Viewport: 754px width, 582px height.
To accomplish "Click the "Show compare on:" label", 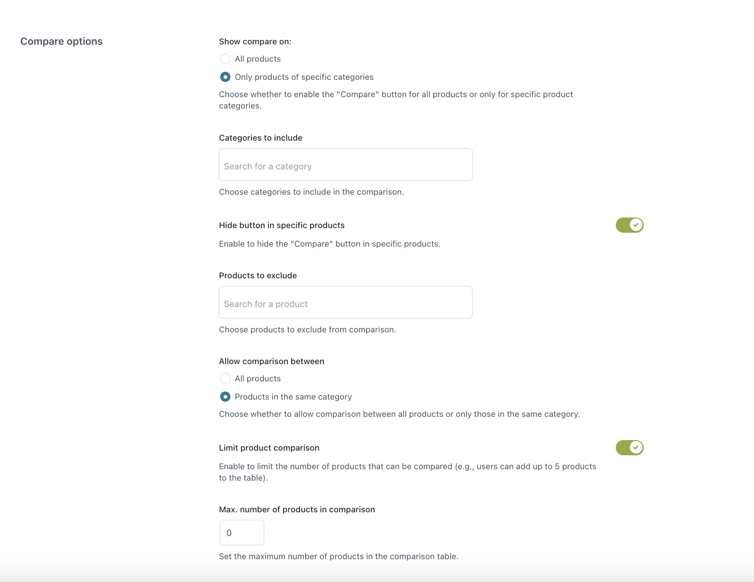I will tap(255, 41).
